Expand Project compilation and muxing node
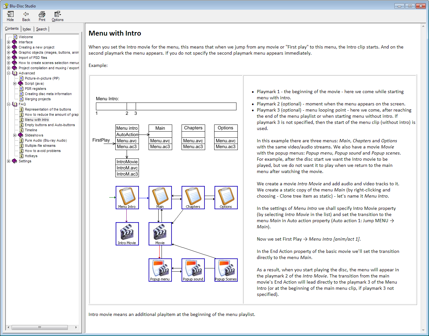 click(9, 68)
